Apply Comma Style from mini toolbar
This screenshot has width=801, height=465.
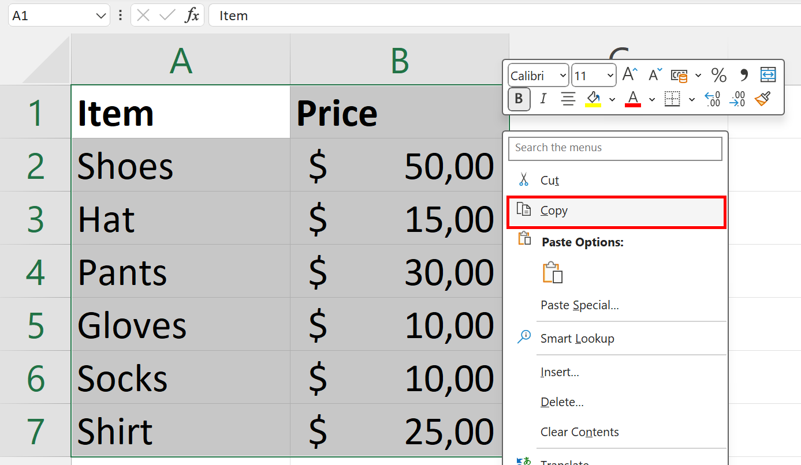tap(744, 75)
